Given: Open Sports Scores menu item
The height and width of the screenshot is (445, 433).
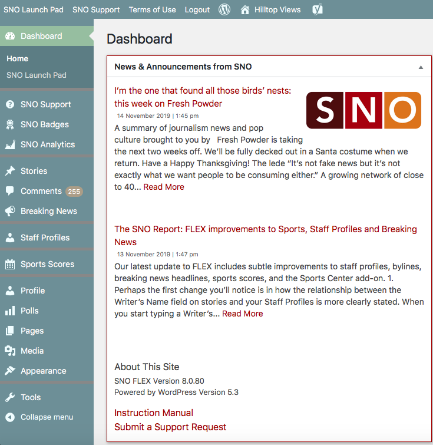Looking at the screenshot, I should [x=47, y=264].
